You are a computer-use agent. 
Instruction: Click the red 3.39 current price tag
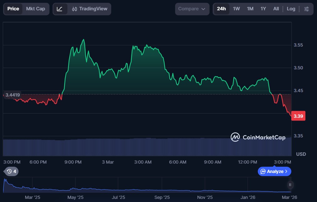298,116
